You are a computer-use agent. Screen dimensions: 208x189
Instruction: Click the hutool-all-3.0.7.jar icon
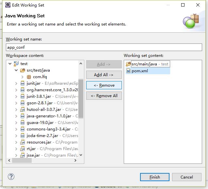[23, 110]
